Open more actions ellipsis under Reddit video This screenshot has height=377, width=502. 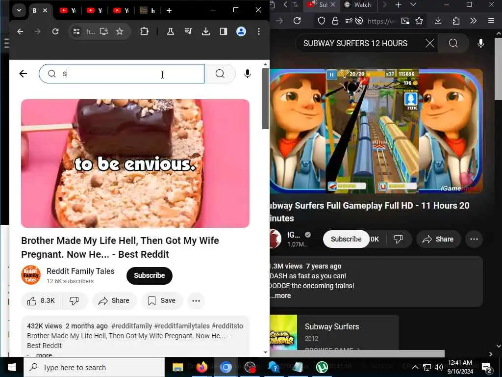pyautogui.click(x=196, y=301)
